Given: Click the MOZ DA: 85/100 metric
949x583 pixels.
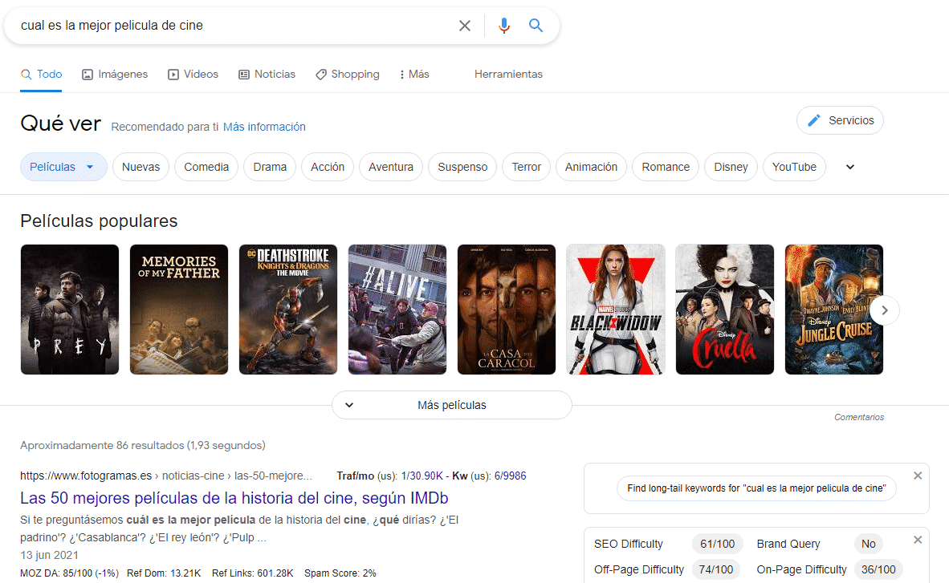Looking at the screenshot, I should (70, 573).
